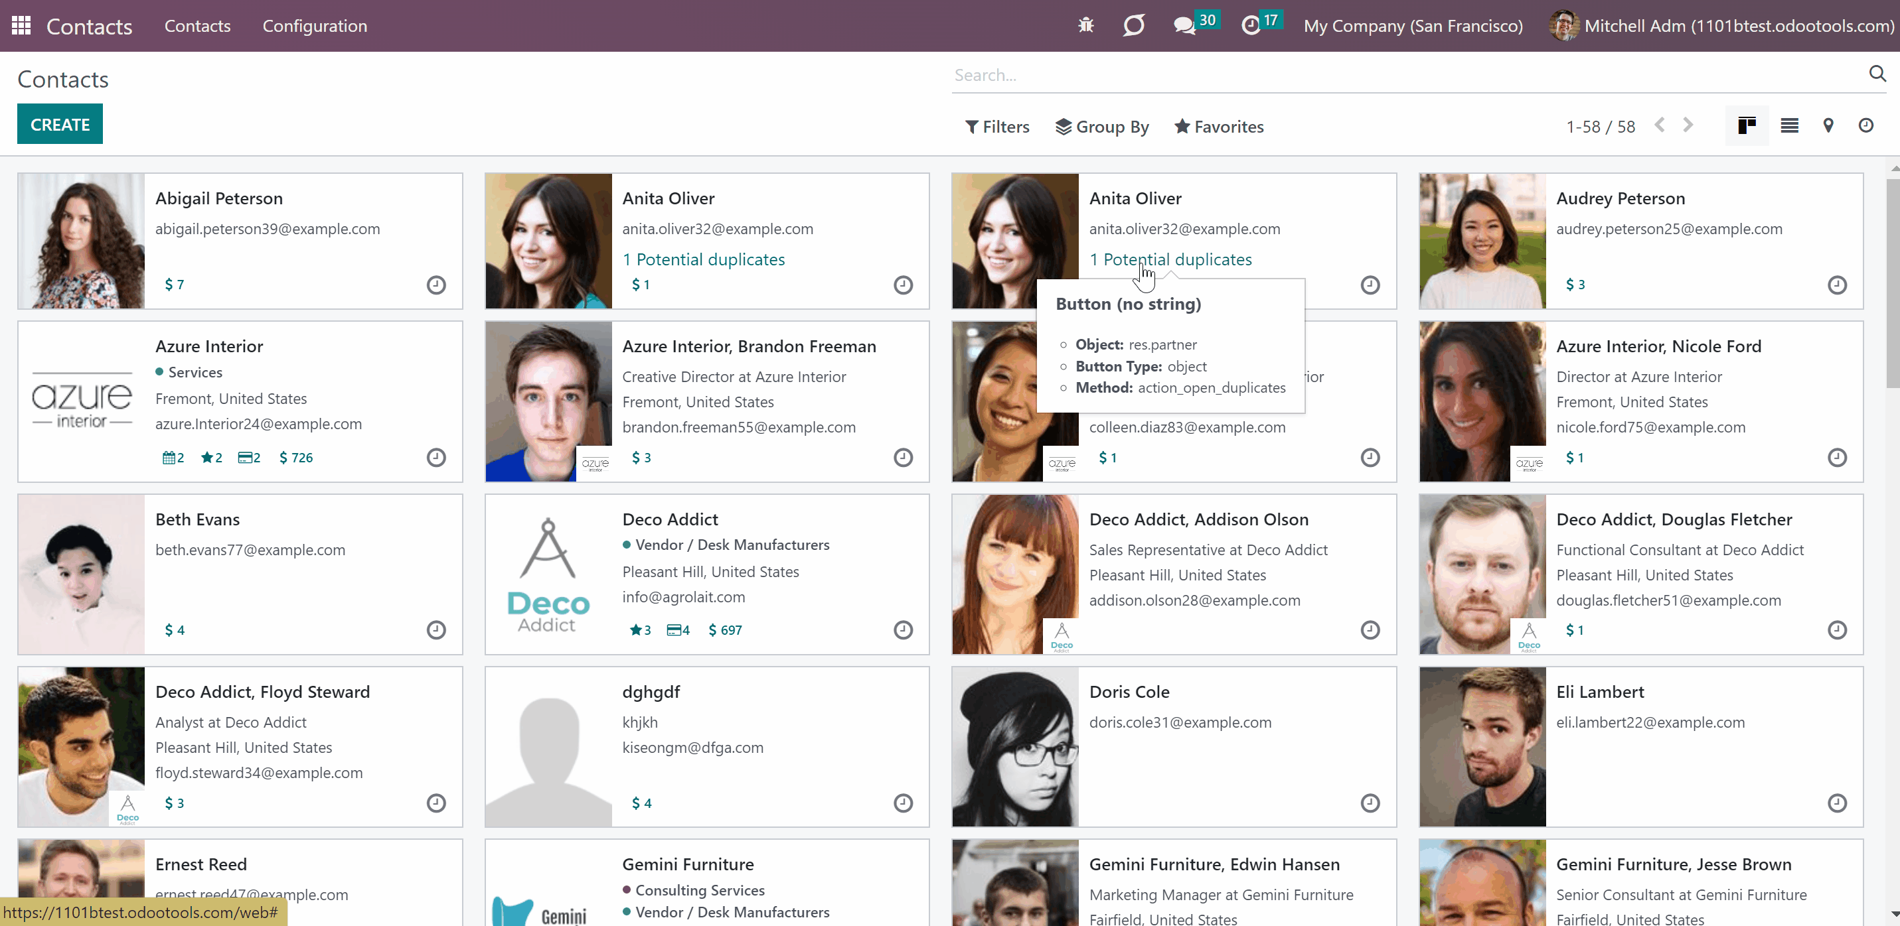Click email kiseongm@dfga.com
This screenshot has height=926, width=1900.
pos(692,748)
